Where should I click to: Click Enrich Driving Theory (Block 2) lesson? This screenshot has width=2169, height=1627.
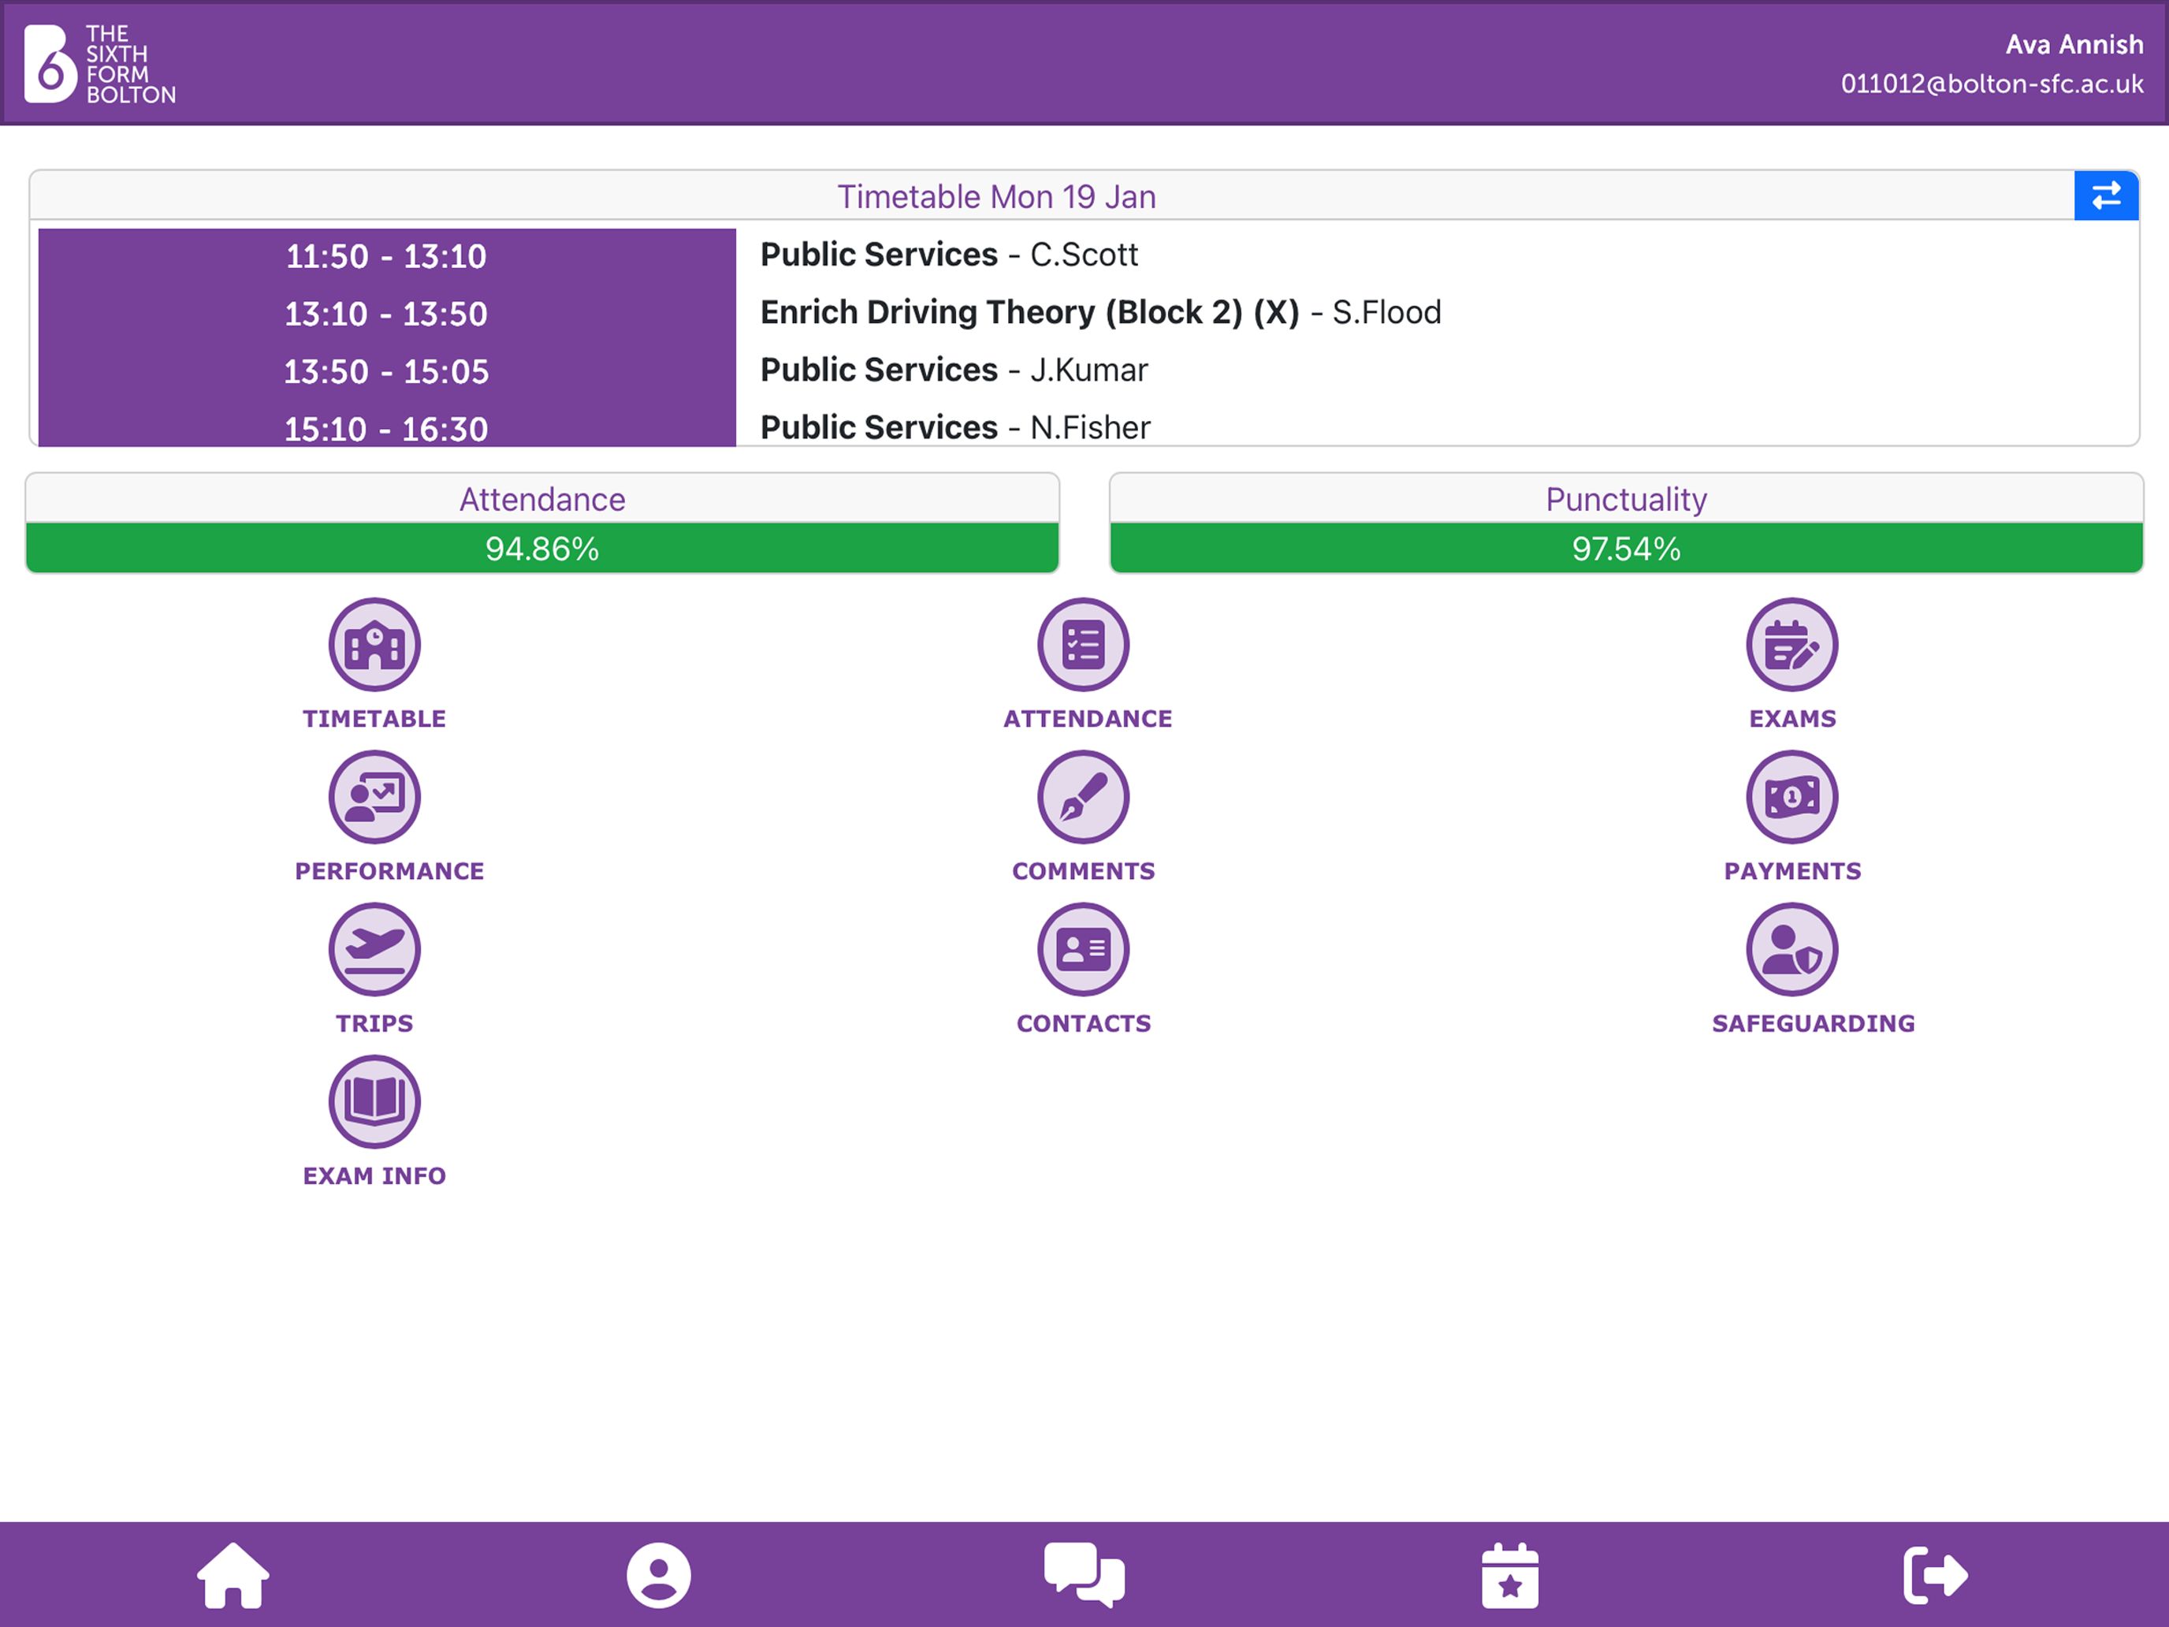click(1100, 313)
